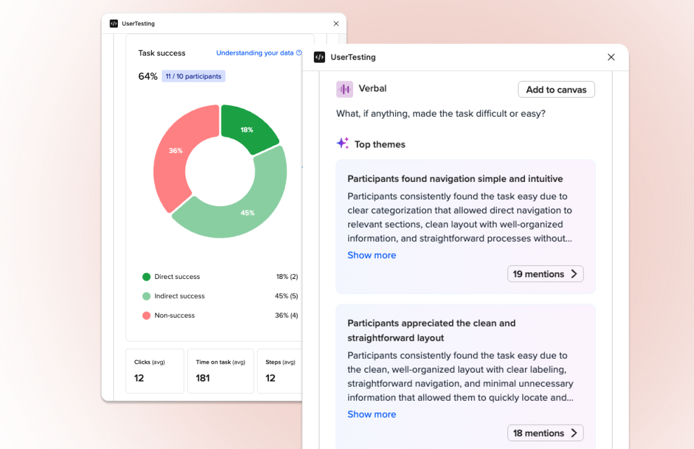This screenshot has width=694, height=449.
Task: Open the 19 mentions button
Action: [545, 274]
